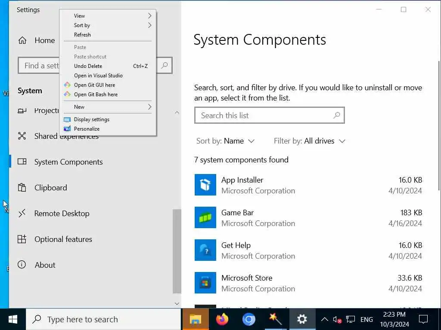Image resolution: width=441 pixels, height=330 pixels.
Task: Expand the New submenu
Action: [108, 107]
